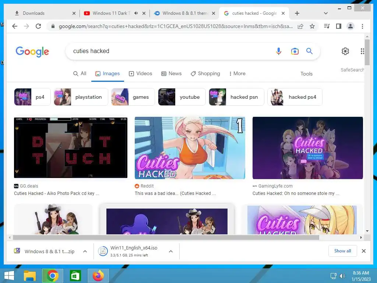Open the Windows 8 & 8.1 zip download item
The width and height of the screenshot is (377, 283).
[x=46, y=251]
